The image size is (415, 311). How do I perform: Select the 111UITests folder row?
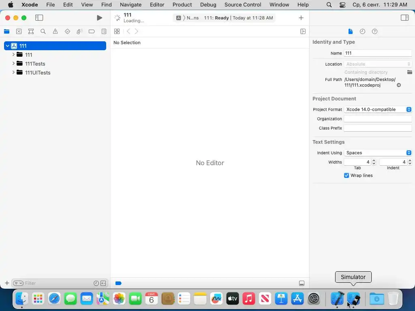[x=55, y=72]
